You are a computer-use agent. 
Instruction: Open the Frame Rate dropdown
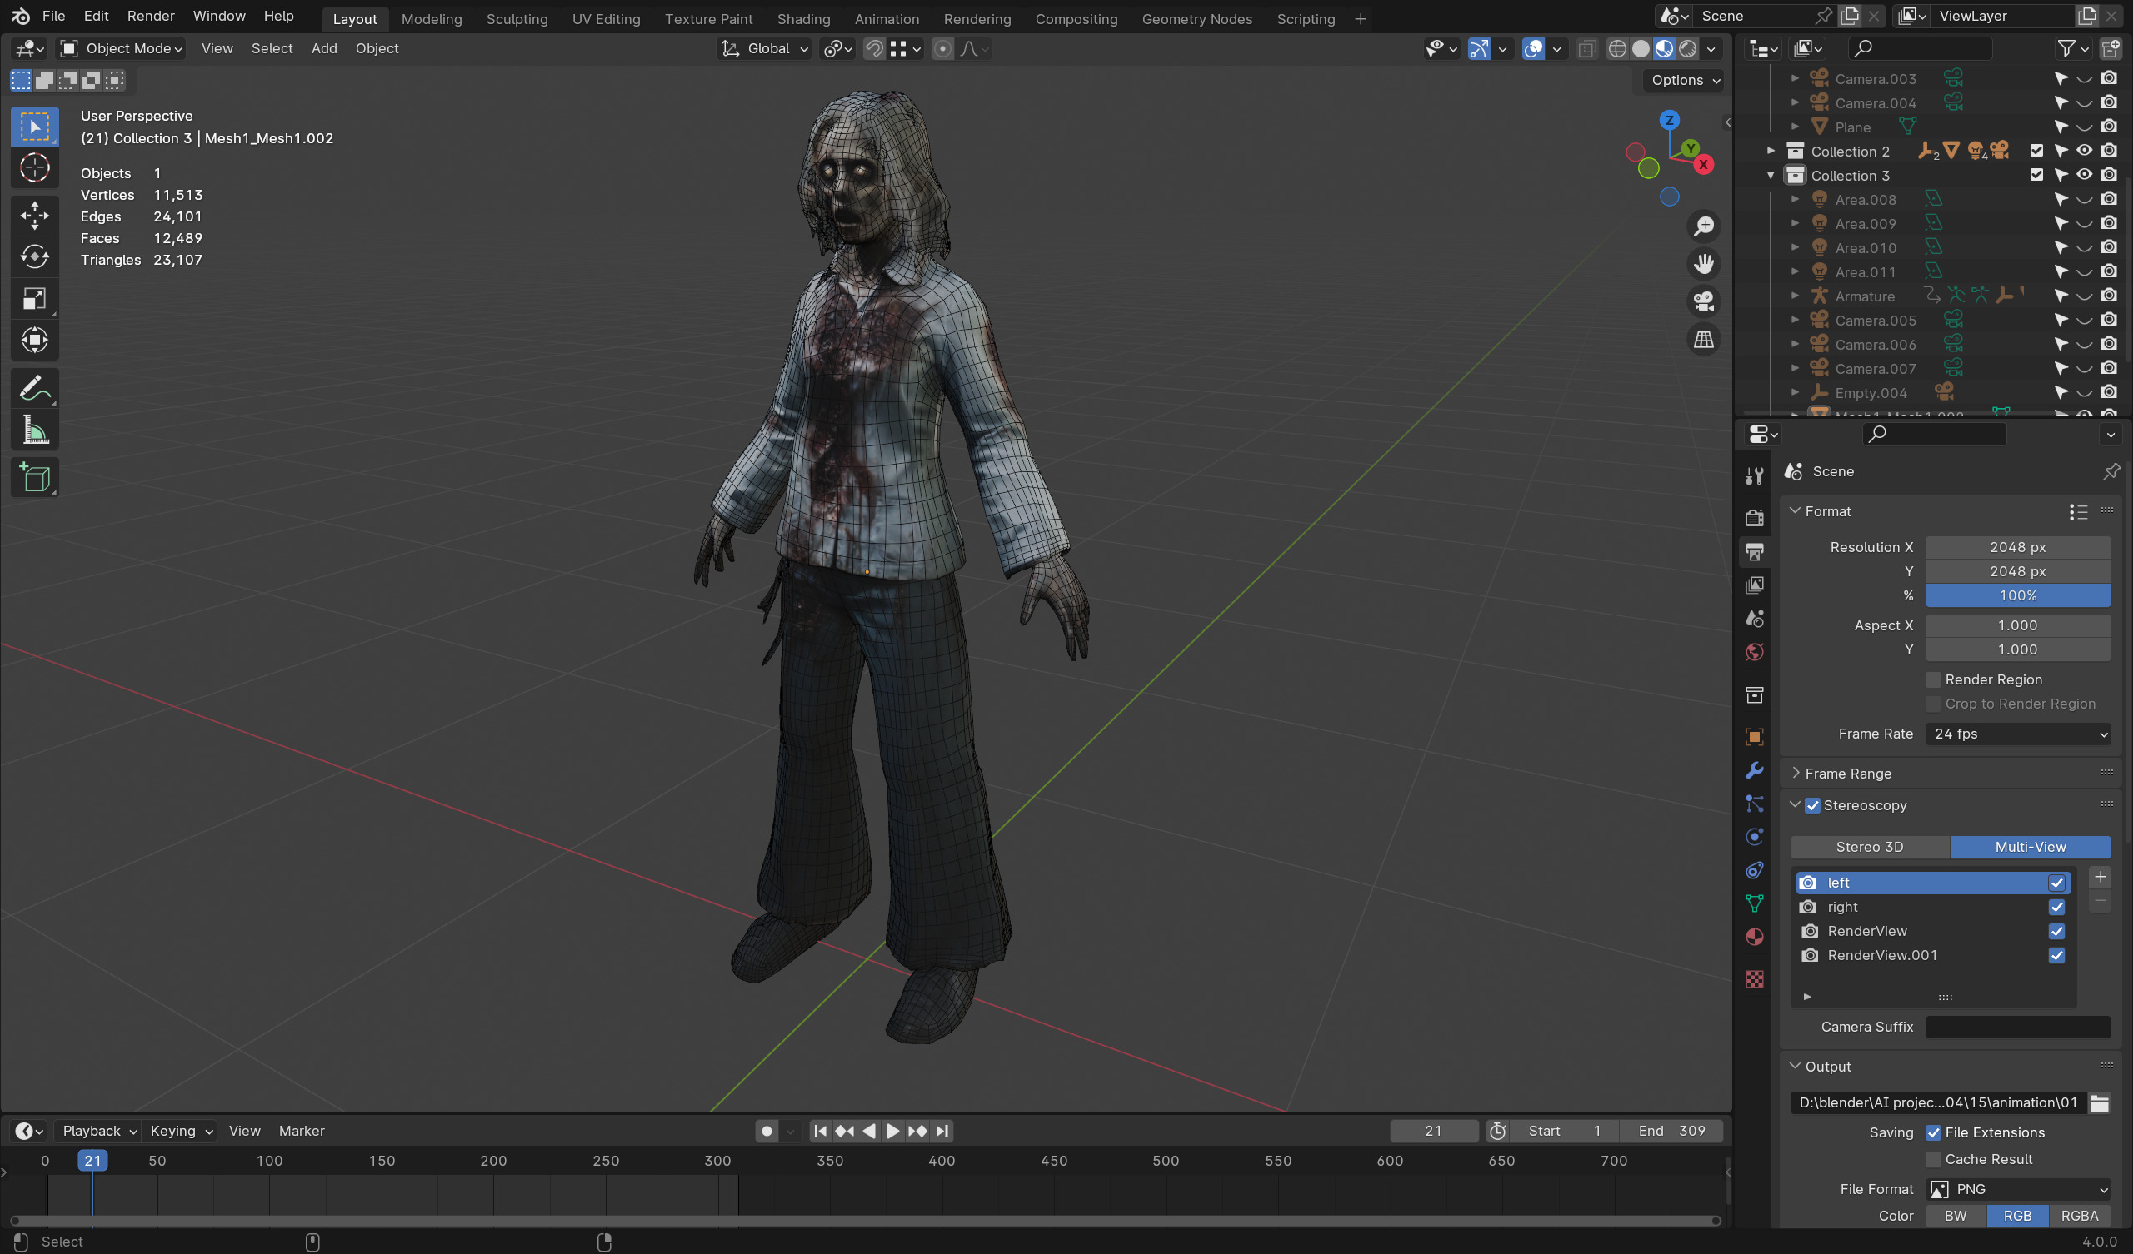(2018, 734)
